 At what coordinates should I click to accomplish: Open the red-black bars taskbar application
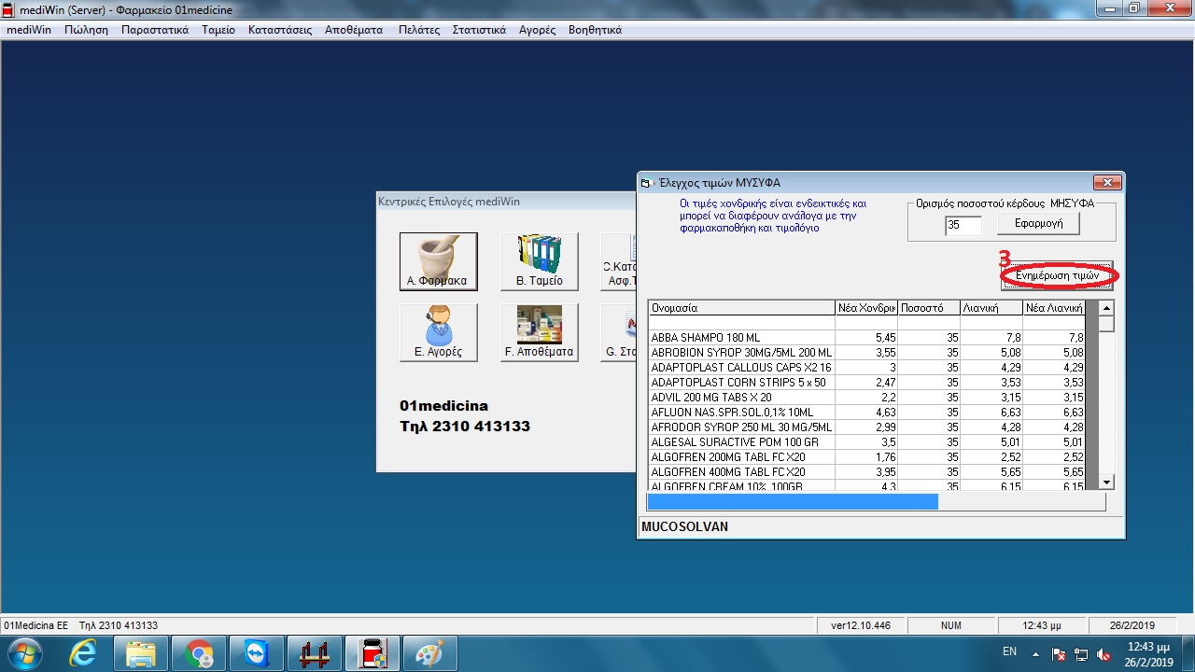coord(313,653)
